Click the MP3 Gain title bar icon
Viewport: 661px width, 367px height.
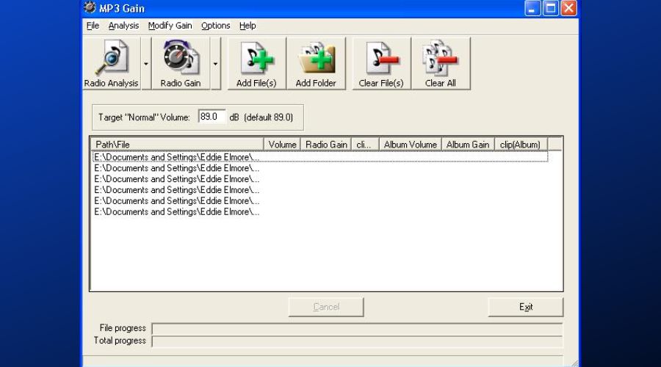click(x=90, y=8)
